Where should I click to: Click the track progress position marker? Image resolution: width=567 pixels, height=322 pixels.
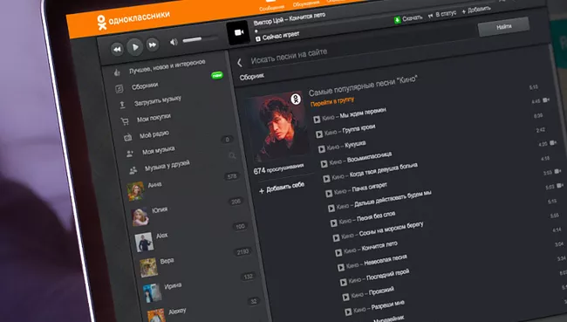[x=256, y=31]
